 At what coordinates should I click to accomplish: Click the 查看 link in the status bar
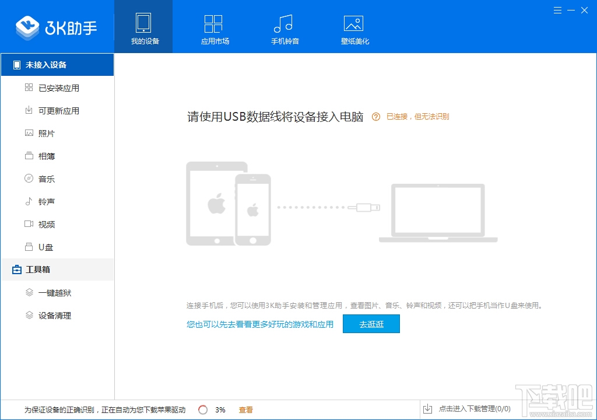tap(246, 410)
